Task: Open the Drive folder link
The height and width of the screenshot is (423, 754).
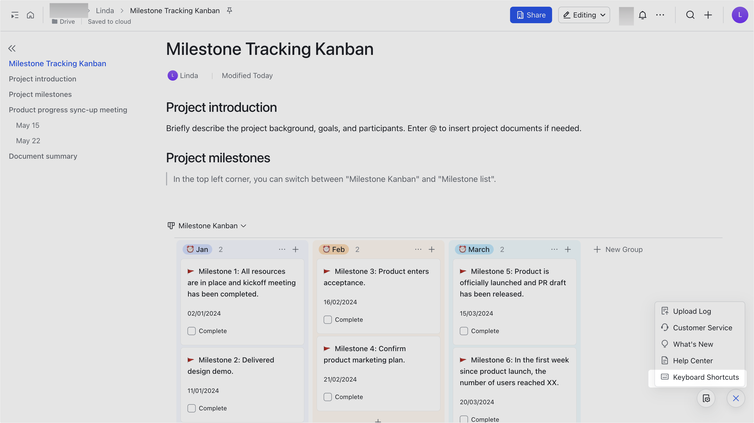Action: (63, 21)
